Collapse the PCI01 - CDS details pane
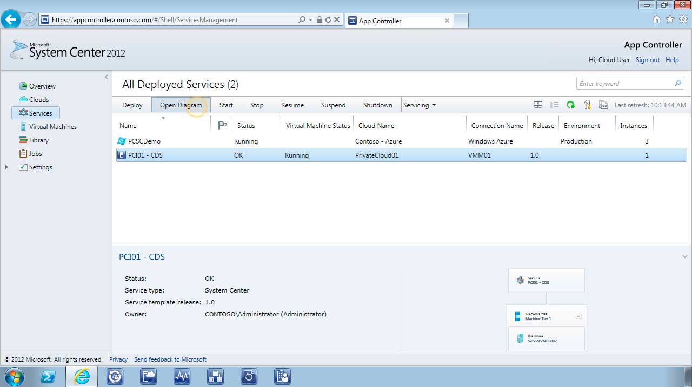Viewport: 692px width, 387px height. tap(685, 257)
